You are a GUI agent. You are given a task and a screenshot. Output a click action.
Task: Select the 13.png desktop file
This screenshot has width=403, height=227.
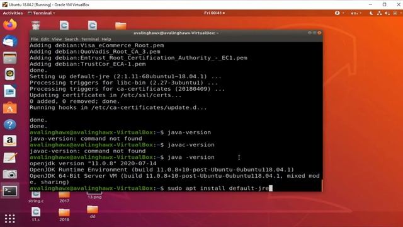click(94, 195)
